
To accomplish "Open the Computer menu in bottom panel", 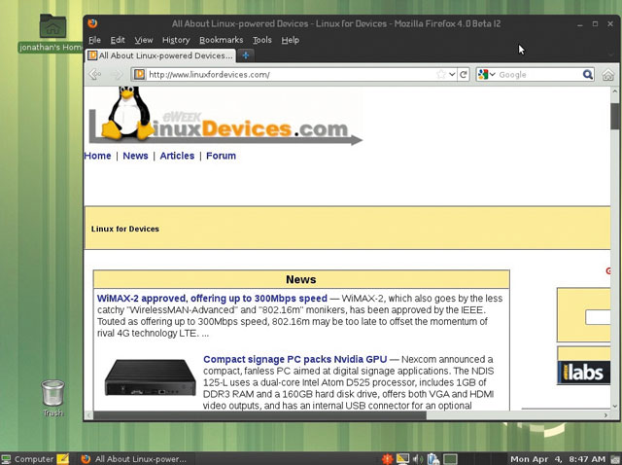I will 27,459.
